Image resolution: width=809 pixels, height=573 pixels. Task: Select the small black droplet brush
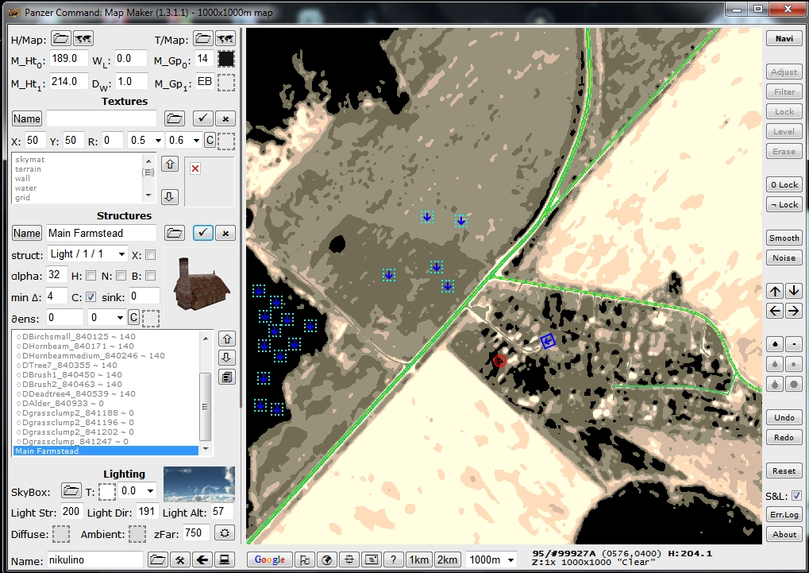coord(775,344)
